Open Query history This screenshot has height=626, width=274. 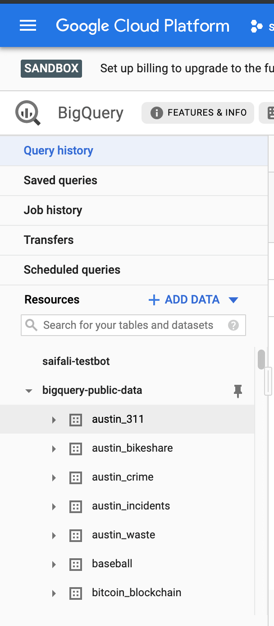[x=59, y=150]
